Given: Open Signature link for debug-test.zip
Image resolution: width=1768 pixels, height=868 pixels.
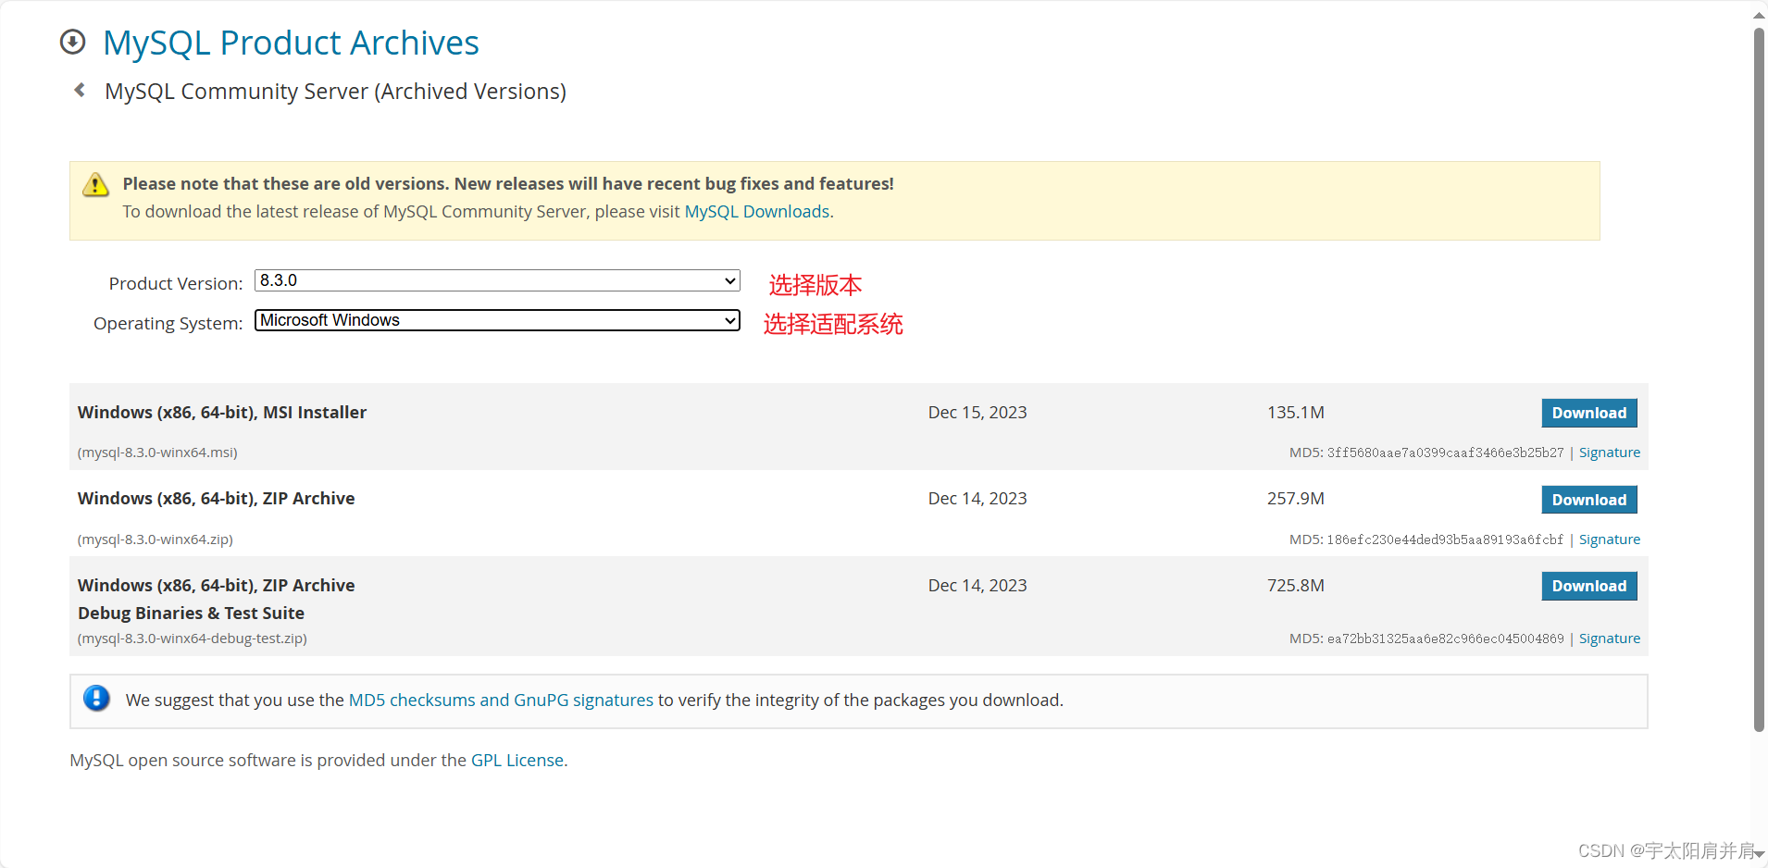Looking at the screenshot, I should pos(1610,639).
